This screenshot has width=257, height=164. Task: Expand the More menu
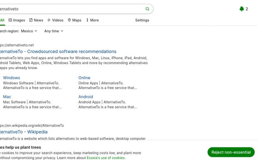point(92,20)
